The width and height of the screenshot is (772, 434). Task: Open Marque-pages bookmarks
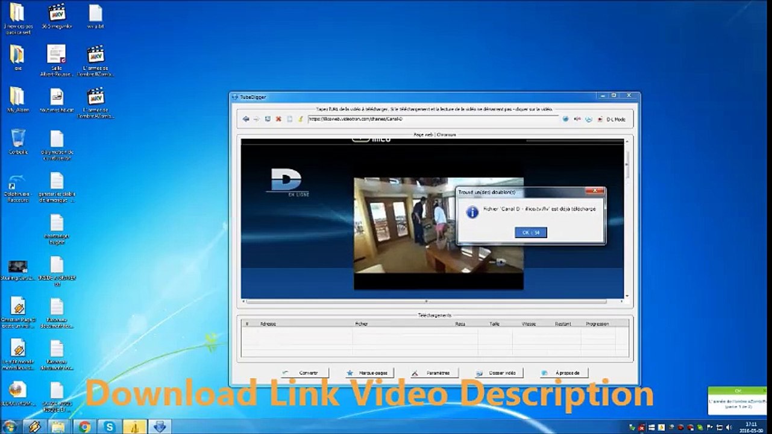point(370,373)
